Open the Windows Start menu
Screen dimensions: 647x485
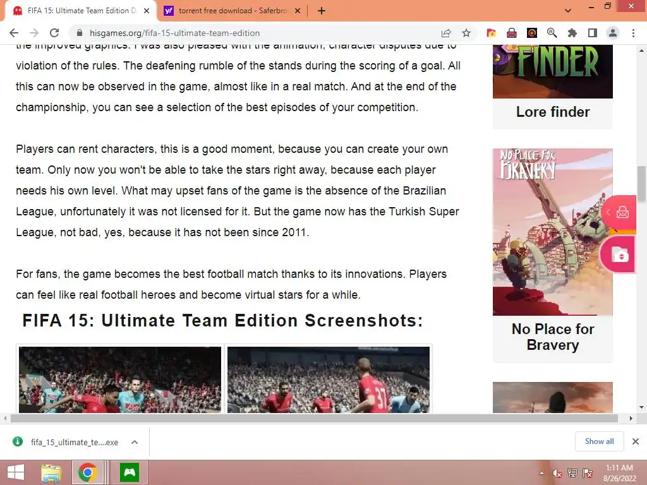pos(16,472)
